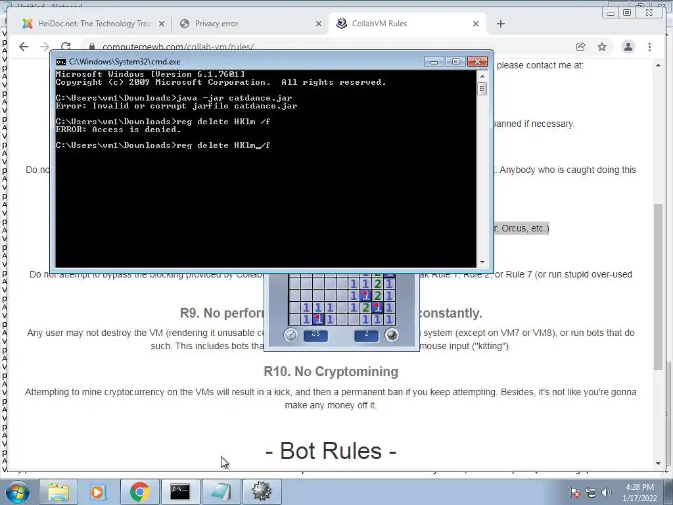Click the Minesweeper taskbar button
The width and height of the screenshot is (673, 505).
[262, 492]
